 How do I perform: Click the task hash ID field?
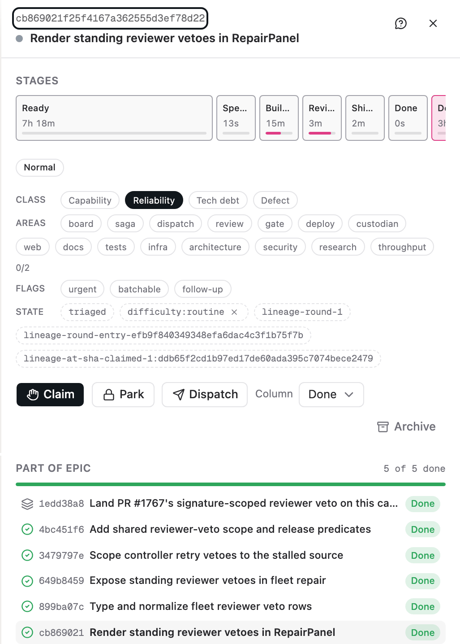110,18
